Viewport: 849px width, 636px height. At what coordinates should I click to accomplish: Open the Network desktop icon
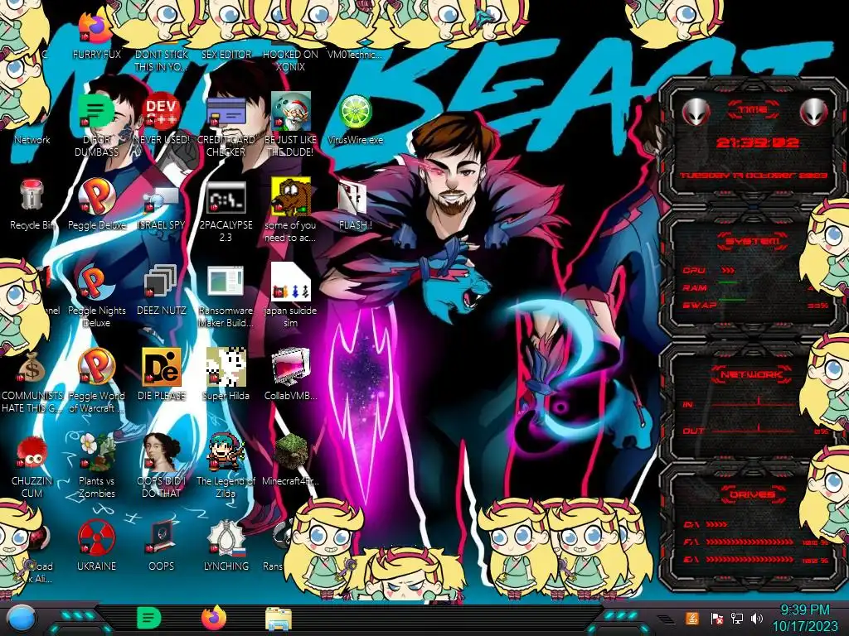(x=32, y=139)
